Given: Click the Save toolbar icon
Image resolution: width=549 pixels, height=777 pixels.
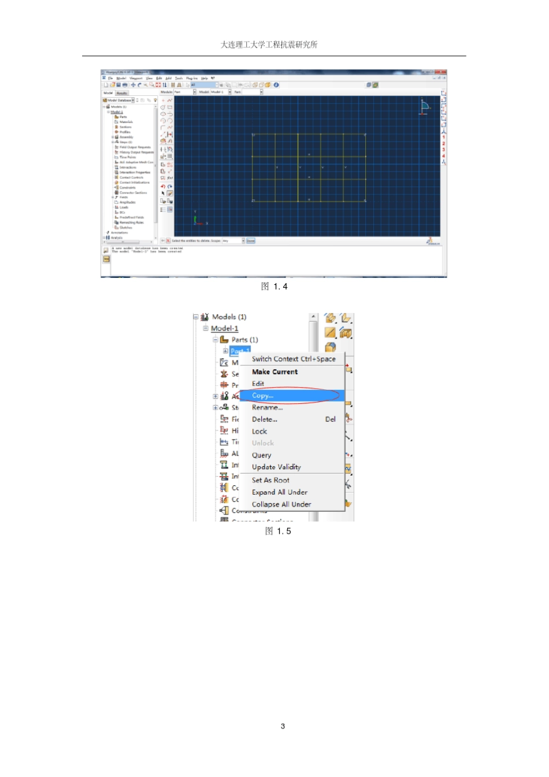Looking at the screenshot, I should 118,85.
